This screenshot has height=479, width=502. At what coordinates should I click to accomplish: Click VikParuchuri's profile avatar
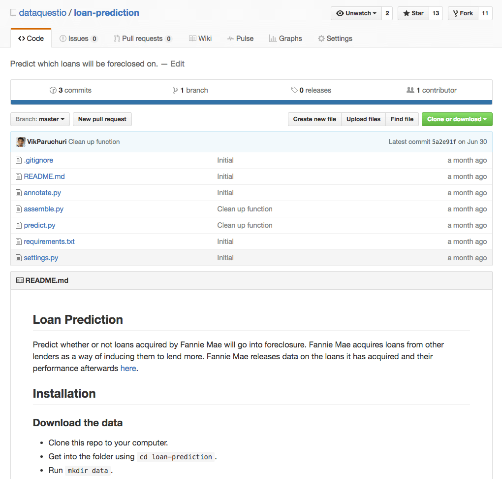pos(20,141)
